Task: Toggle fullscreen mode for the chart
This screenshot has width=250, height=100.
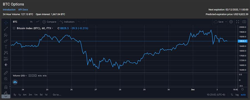Action: (237, 22)
